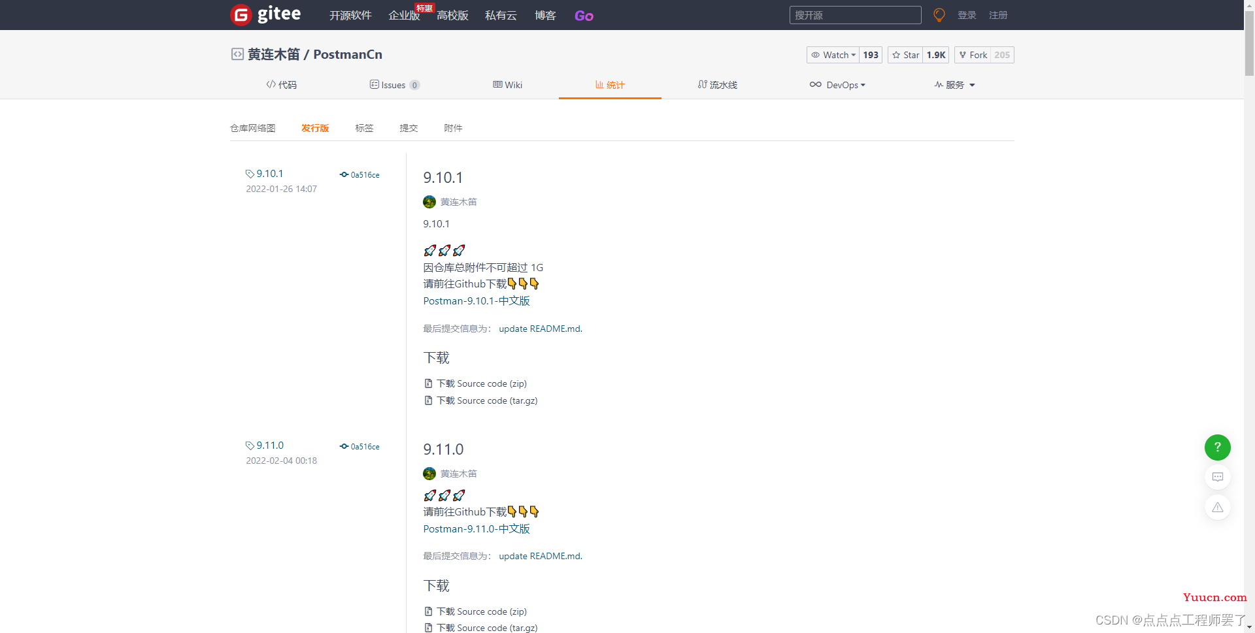This screenshot has height=633, width=1255.
Task: Click the scrollbar down arrow
Action: click(x=1249, y=628)
